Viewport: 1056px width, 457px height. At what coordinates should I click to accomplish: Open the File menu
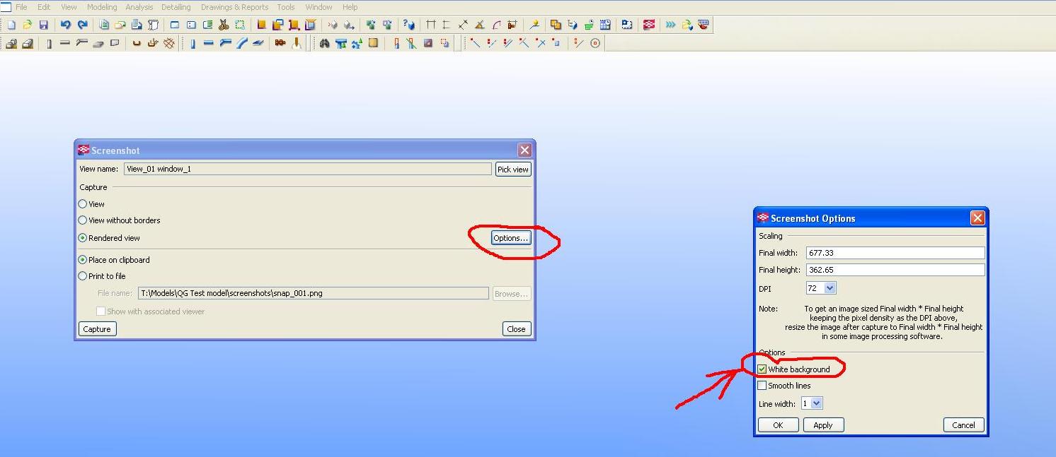(21, 7)
